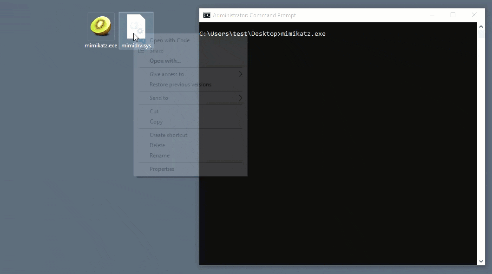The image size is (492, 274).
Task: Click the scroll-up arrow on the console scrollbar
Action: (x=481, y=26)
